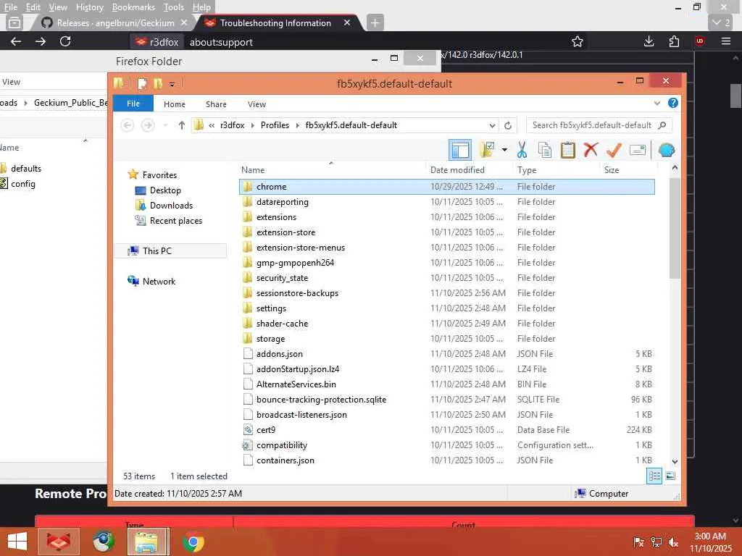Image resolution: width=742 pixels, height=556 pixels.
Task: Open the File ribbon tab
Action: pyautogui.click(x=133, y=104)
